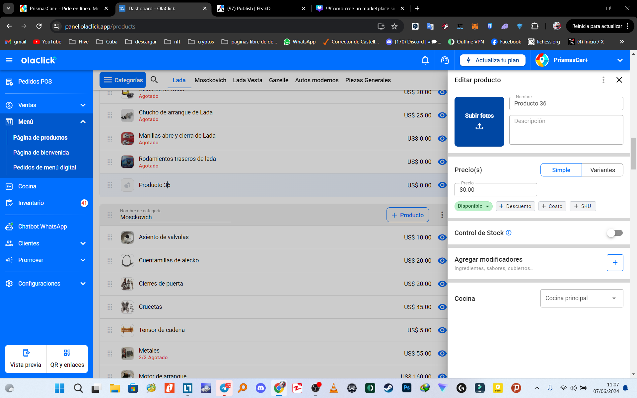This screenshot has width=637, height=398.
Task: Click the Descripción text area
Action: tap(566, 130)
